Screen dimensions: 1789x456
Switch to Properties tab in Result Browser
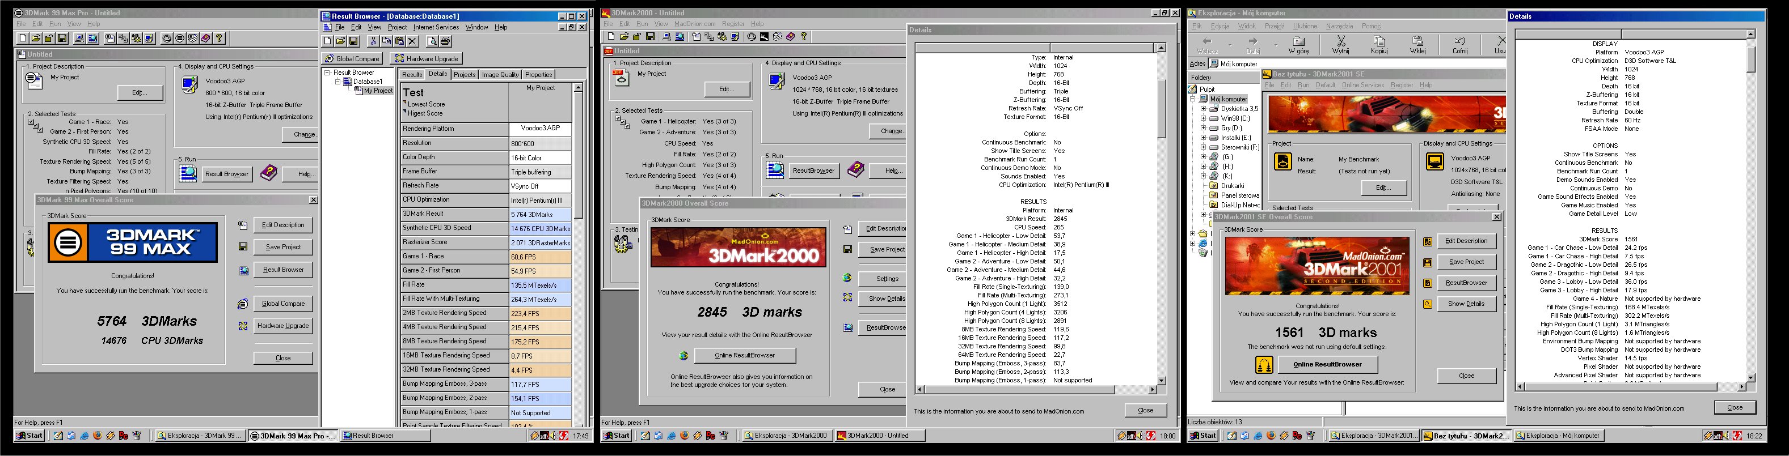[x=538, y=75]
